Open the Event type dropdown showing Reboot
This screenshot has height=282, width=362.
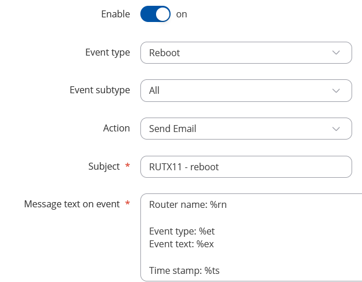click(246, 53)
